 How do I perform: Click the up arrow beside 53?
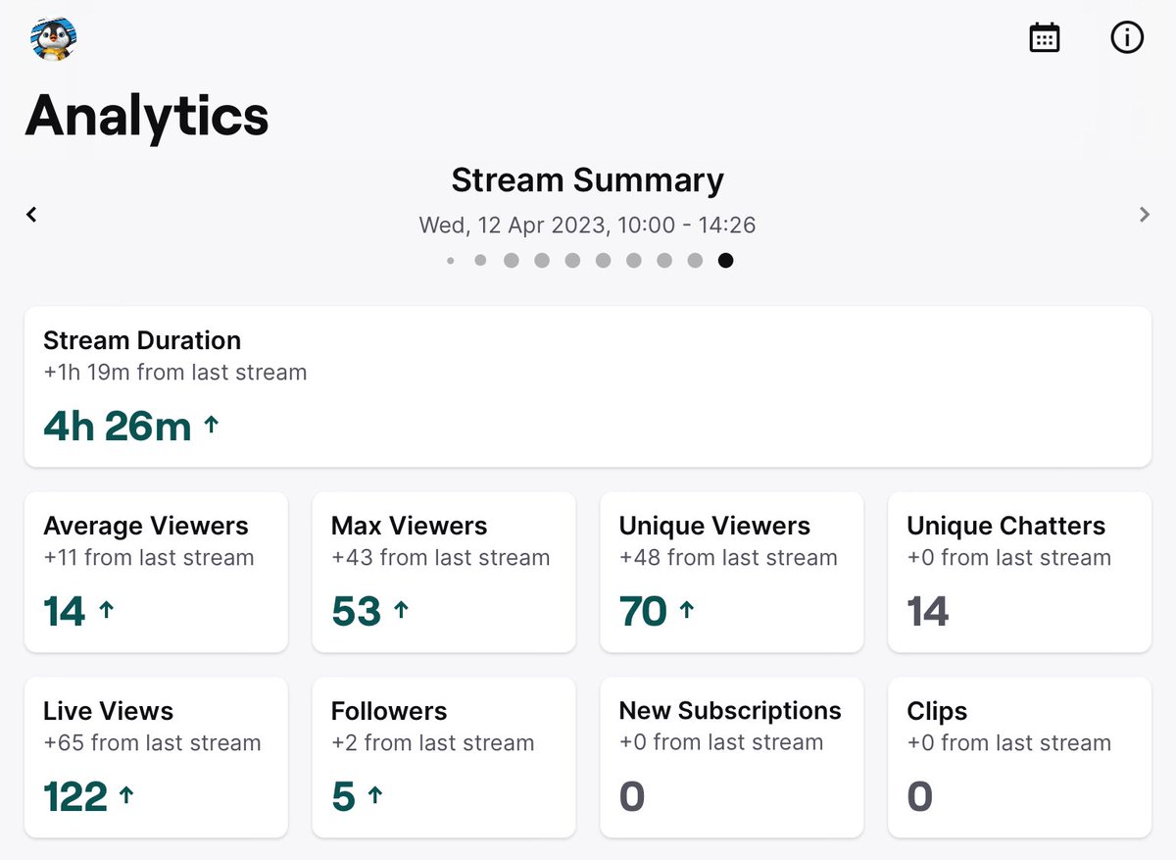(x=400, y=611)
